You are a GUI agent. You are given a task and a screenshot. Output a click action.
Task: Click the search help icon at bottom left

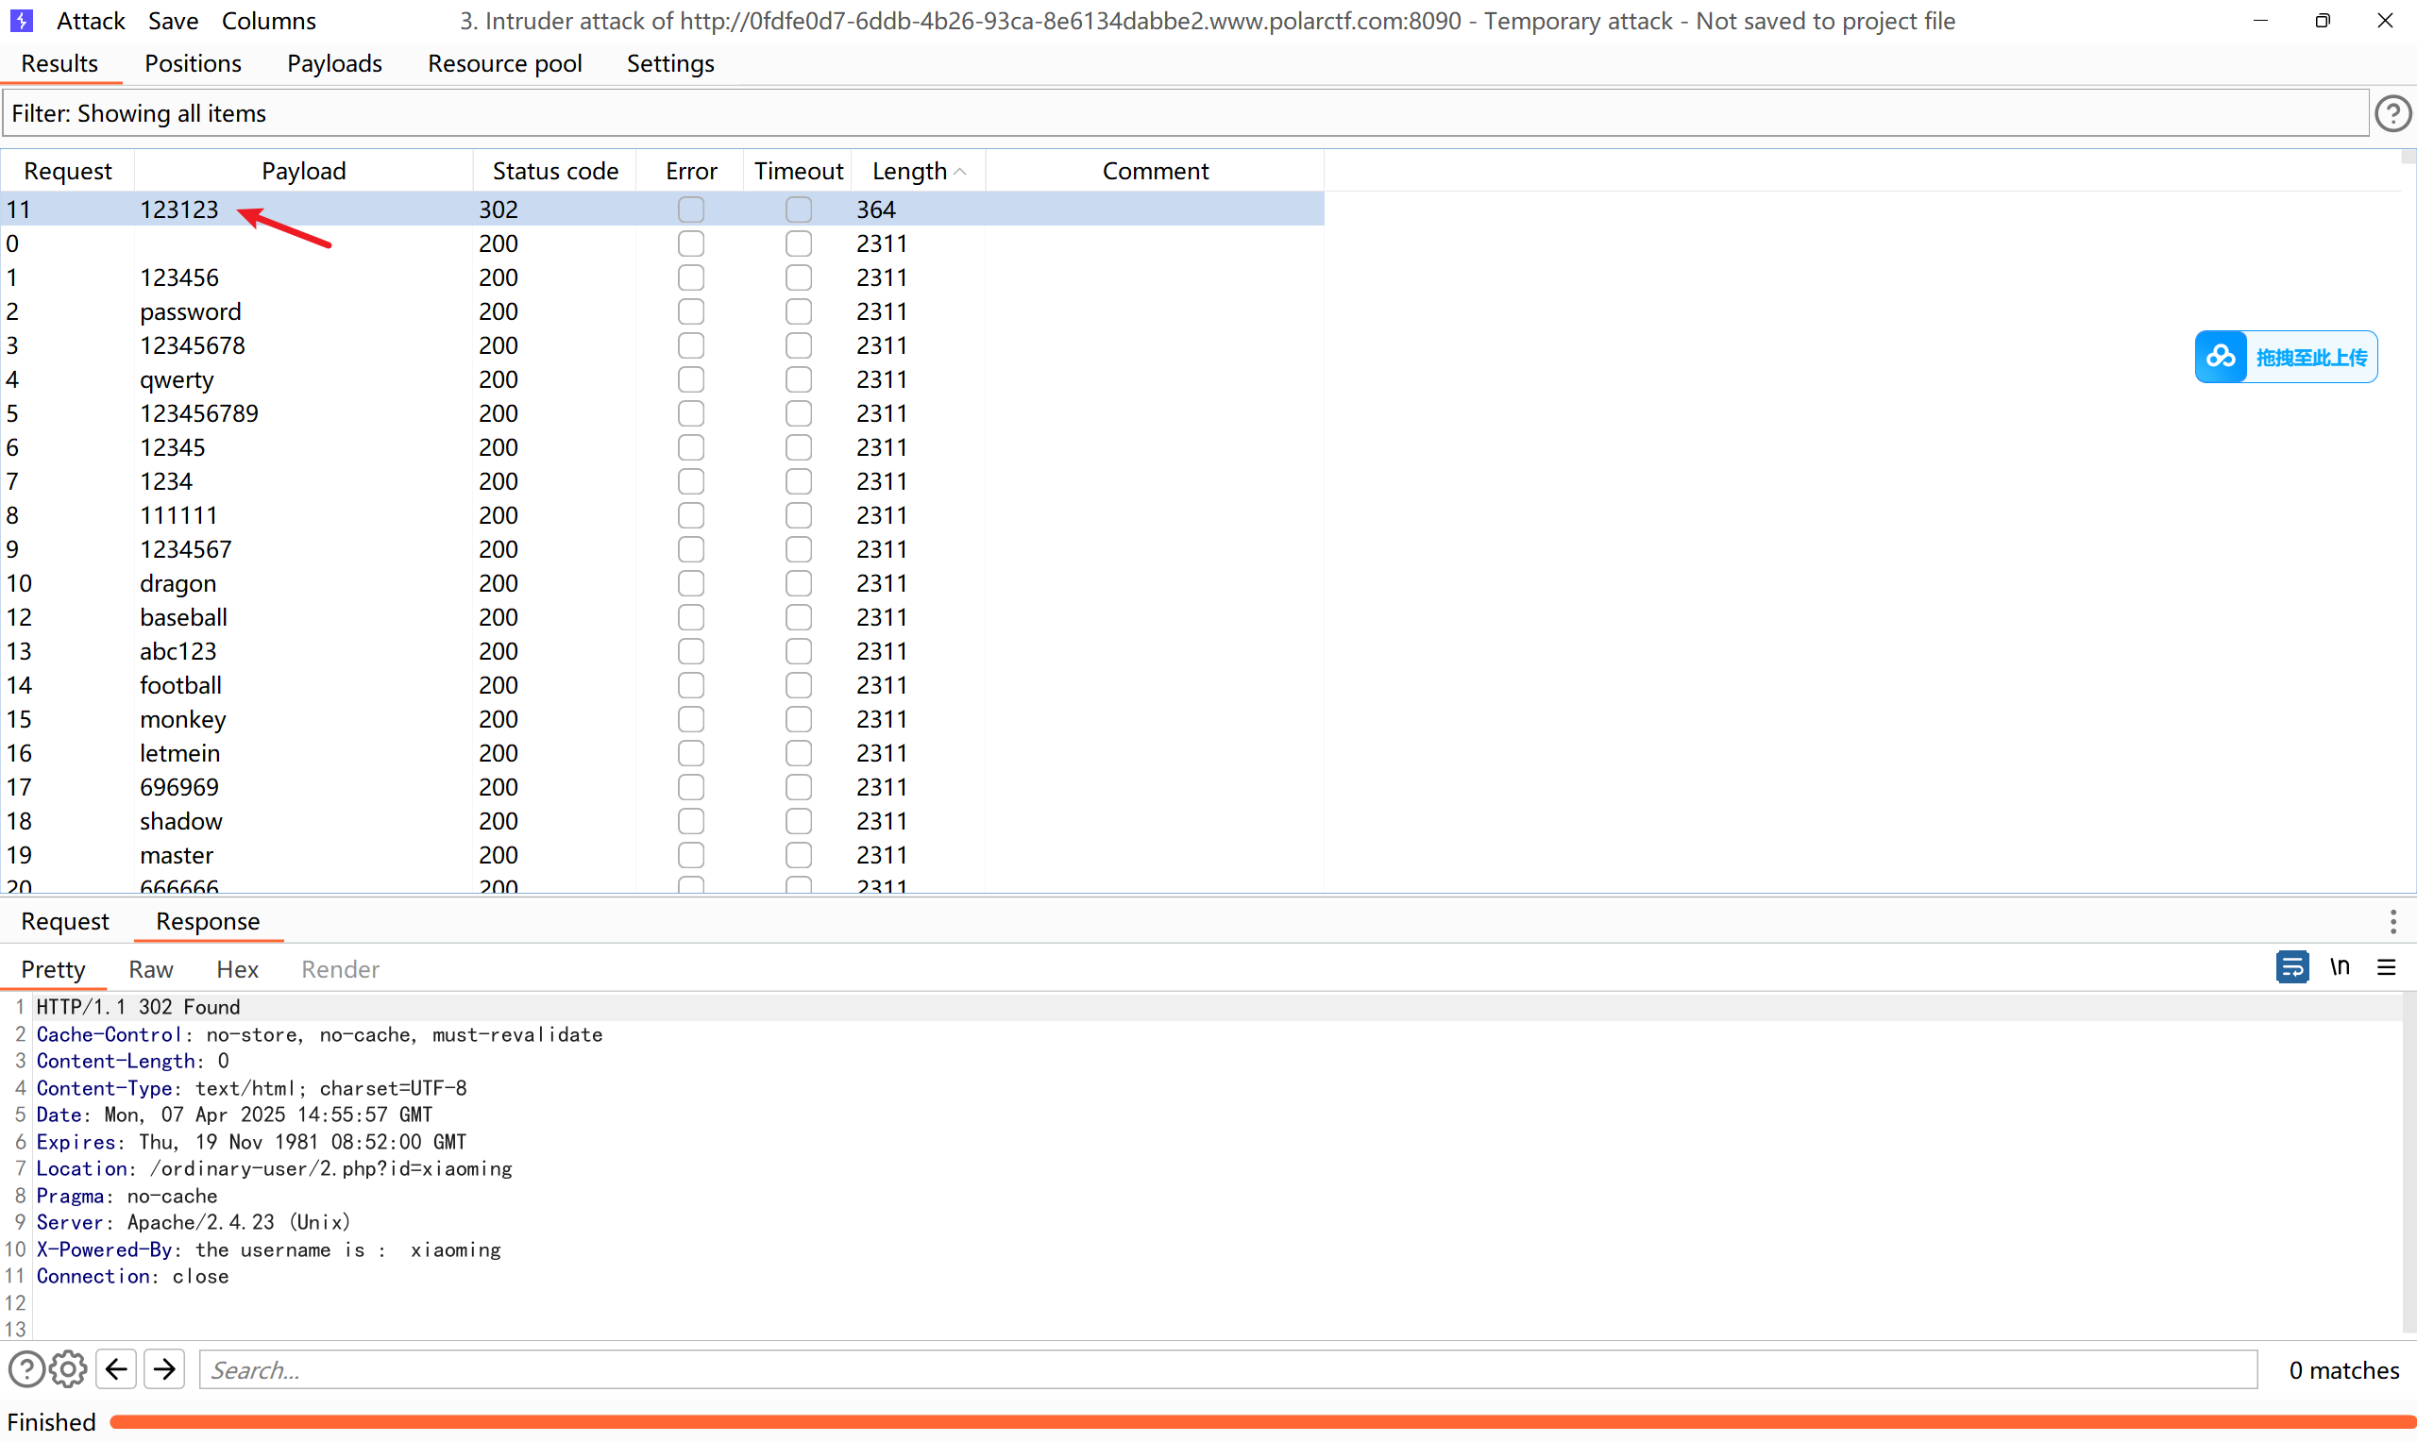[26, 1370]
